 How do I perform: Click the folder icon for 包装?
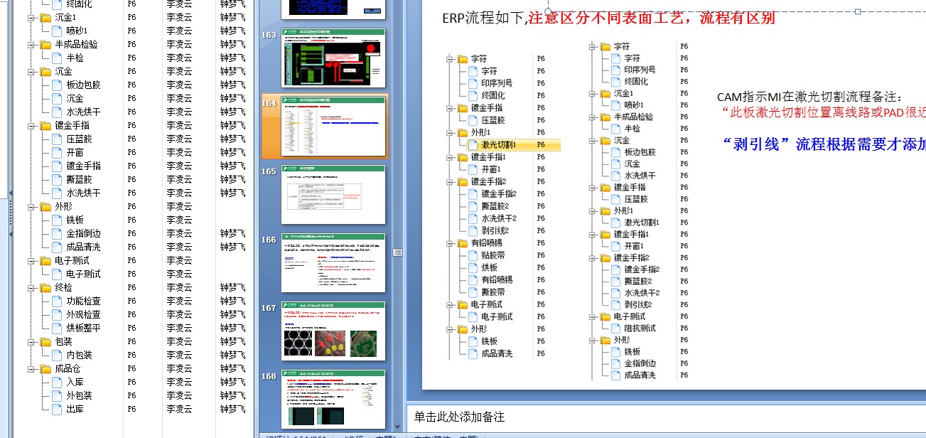click(46, 342)
